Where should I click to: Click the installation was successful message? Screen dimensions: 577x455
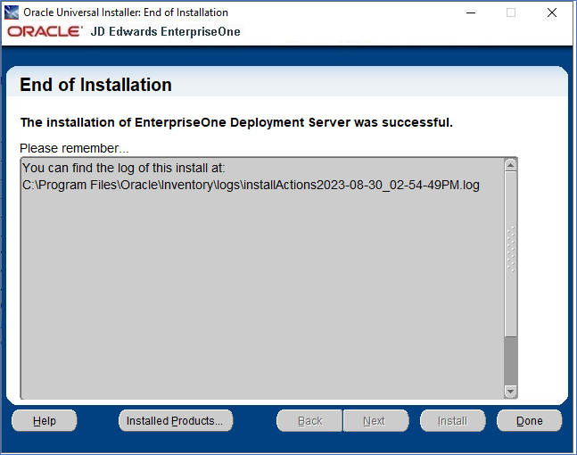coord(236,122)
